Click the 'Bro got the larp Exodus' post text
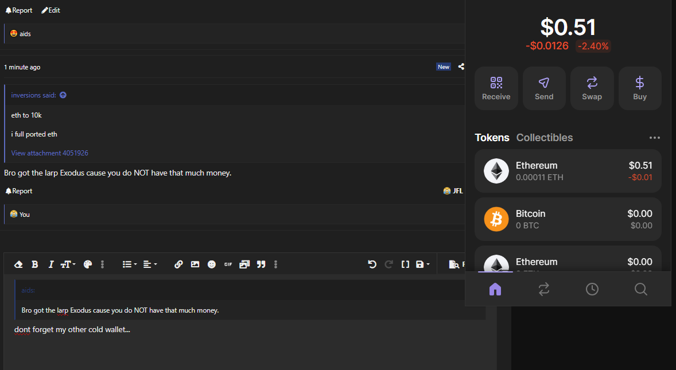 118,173
